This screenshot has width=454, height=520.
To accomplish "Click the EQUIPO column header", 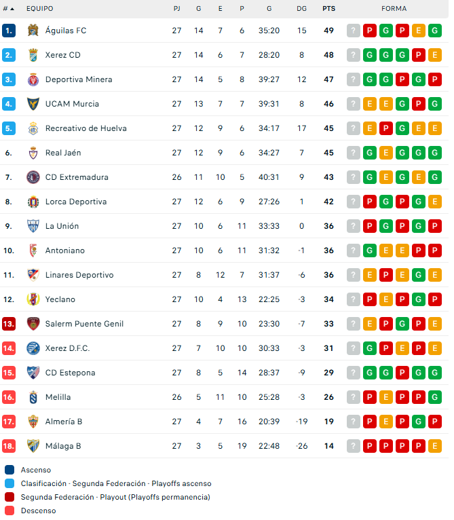I will [39, 9].
